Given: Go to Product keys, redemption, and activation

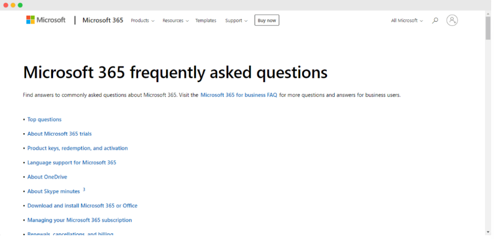Looking at the screenshot, I should click(x=78, y=148).
